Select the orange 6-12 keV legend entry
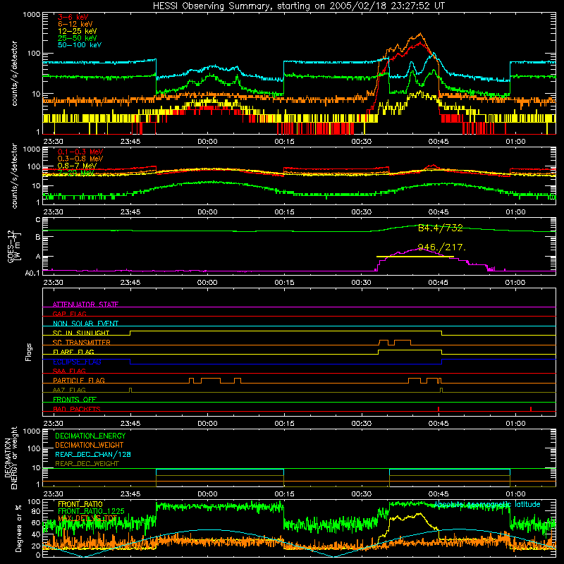Viewport: 564px width, 564px height. pos(75,24)
